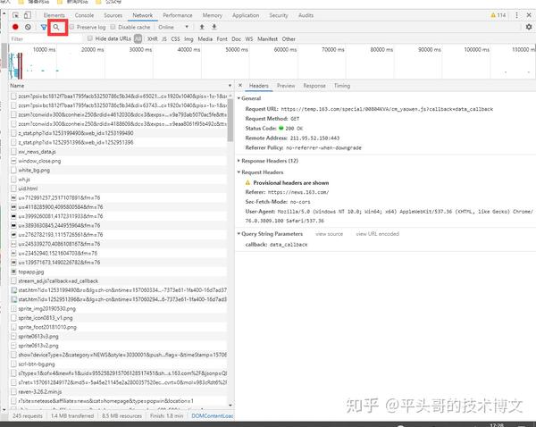Image resolution: width=536 pixels, height=427 pixels.
Task: Open the Timing tab of request
Action: point(342,86)
